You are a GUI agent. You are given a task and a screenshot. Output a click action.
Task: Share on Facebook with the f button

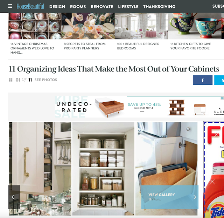(203, 80)
